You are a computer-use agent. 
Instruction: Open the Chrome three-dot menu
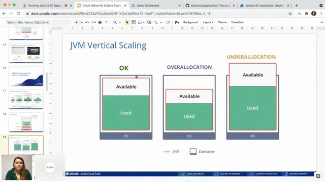(x=321, y=14)
